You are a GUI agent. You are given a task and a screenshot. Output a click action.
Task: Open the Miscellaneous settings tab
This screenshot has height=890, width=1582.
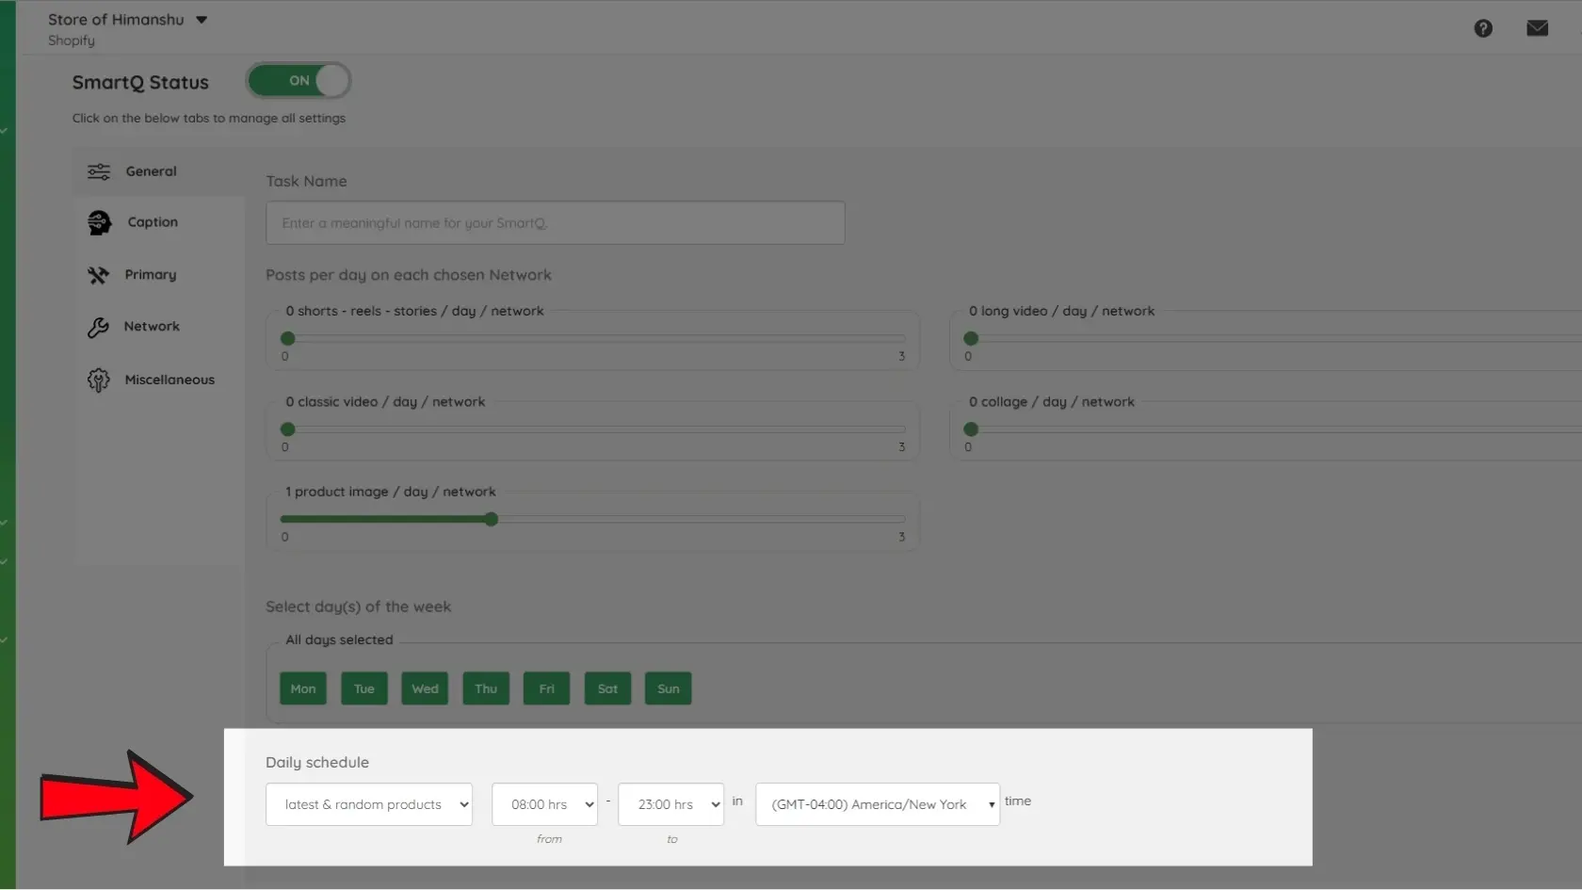[x=169, y=380]
